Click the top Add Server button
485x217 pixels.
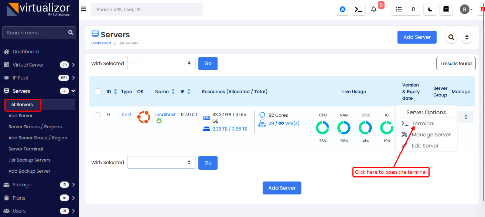[417, 37]
